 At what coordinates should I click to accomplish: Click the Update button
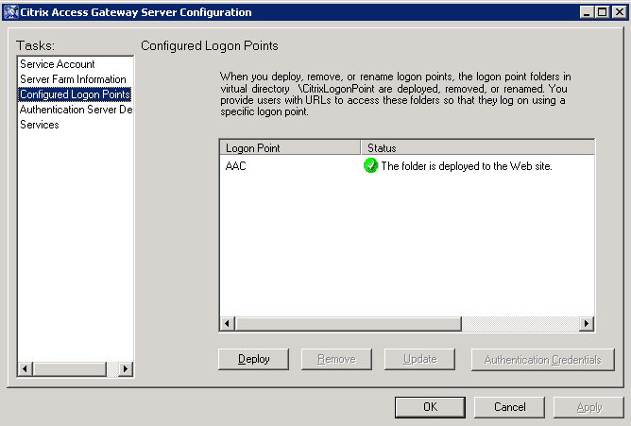tap(419, 359)
